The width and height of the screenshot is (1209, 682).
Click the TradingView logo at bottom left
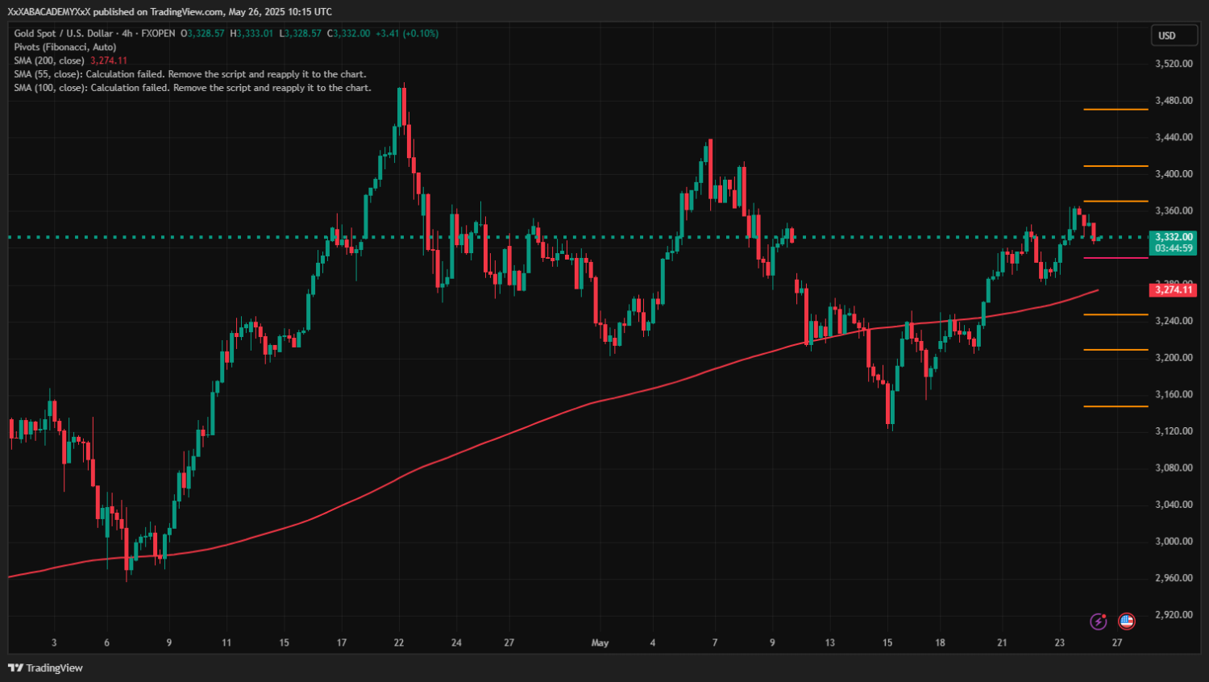[45, 667]
